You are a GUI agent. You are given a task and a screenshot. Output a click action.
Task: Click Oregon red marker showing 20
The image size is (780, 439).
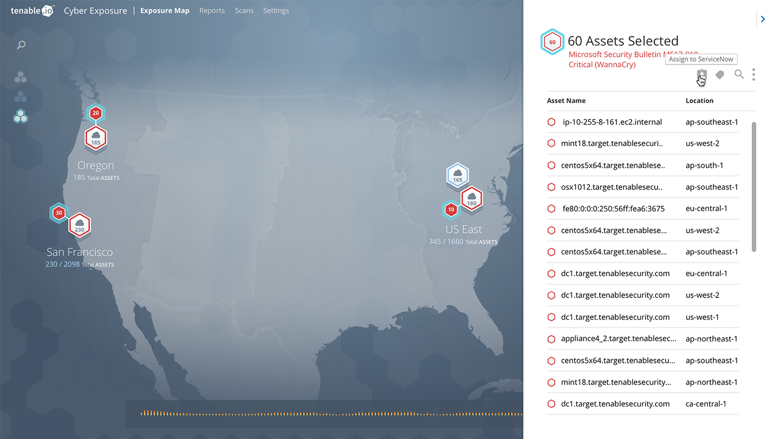(x=96, y=113)
